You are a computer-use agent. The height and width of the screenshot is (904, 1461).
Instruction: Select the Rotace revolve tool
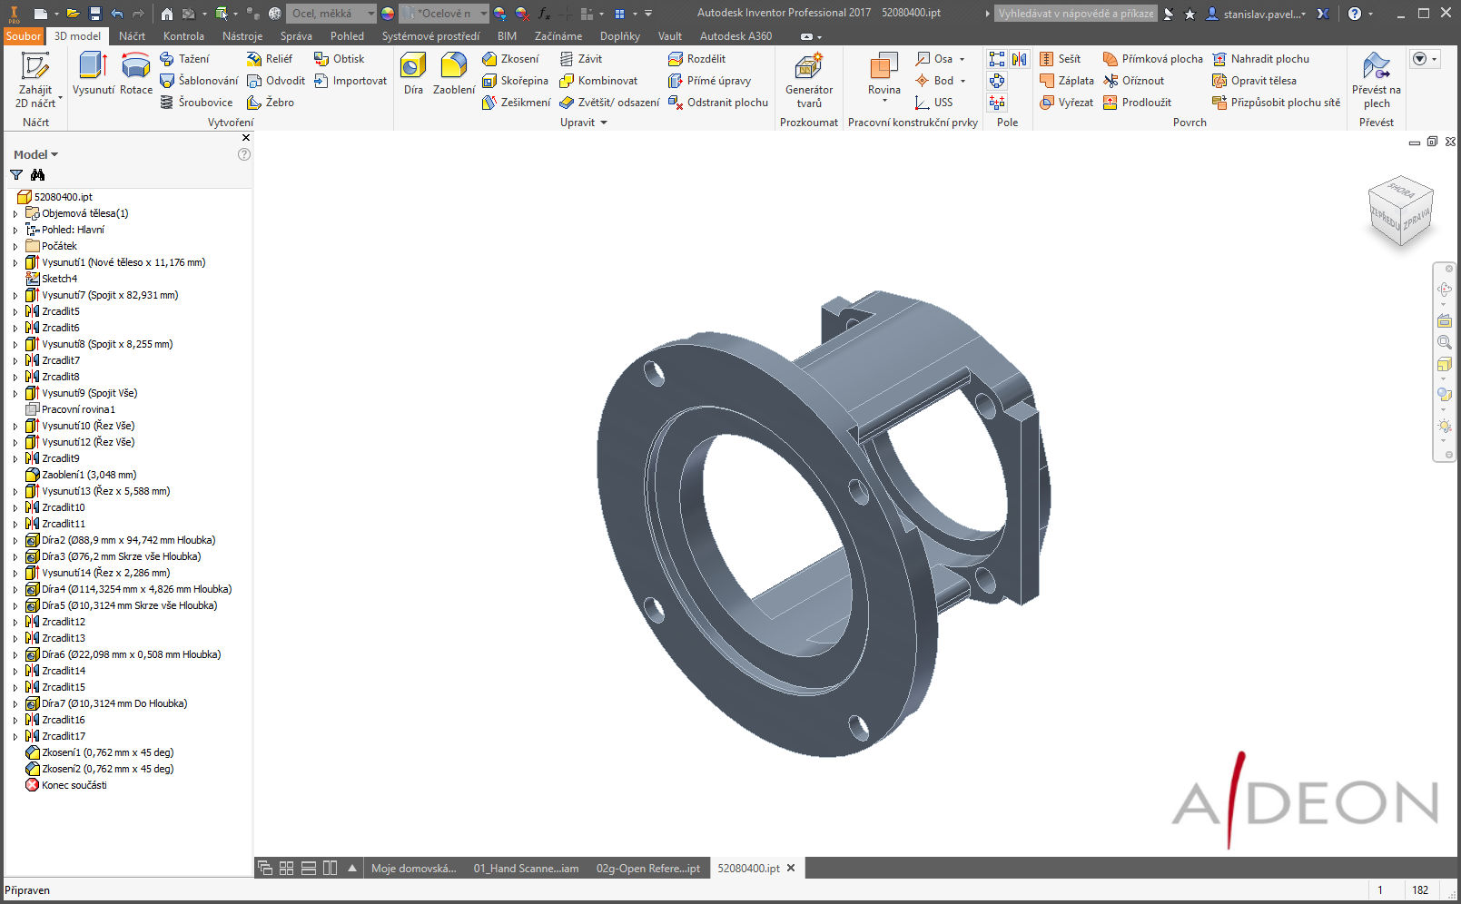[x=136, y=74]
